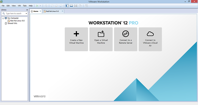Click the Send Ctrl+Alt+Del toolbar icon
The image size is (198, 105).
46,6
